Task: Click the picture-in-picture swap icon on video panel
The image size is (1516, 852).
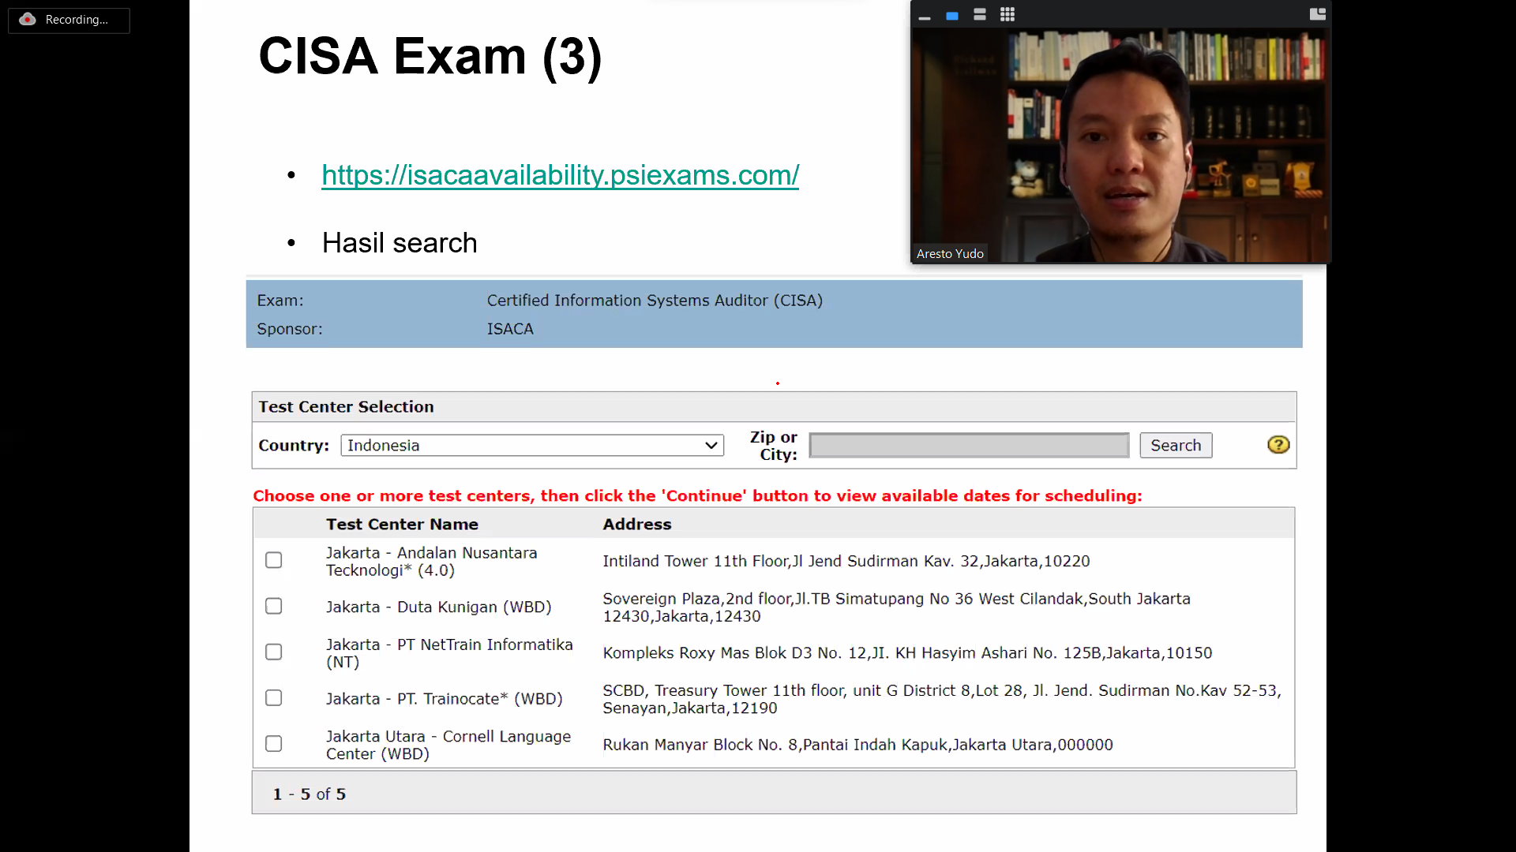Action: pyautogui.click(x=1317, y=14)
